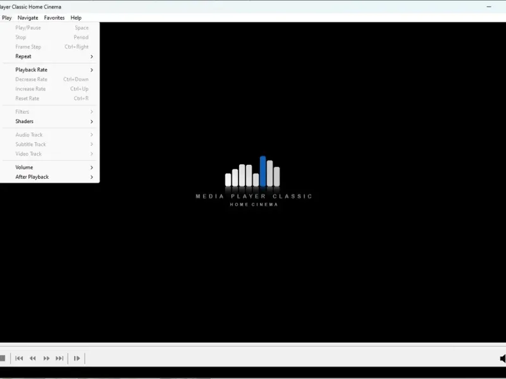Viewport: 506px width, 379px height.
Task: Click the Play/Pause menu entry
Action: (50, 28)
